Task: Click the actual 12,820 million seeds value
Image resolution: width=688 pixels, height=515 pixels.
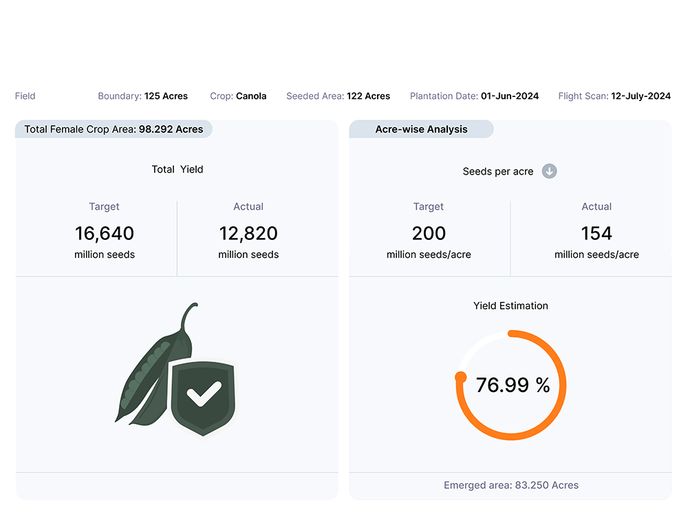Action: tap(248, 234)
